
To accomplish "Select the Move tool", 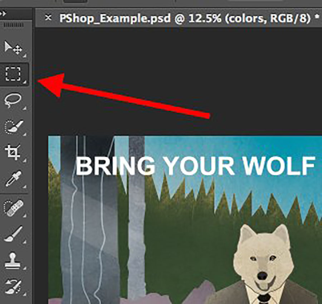I will (14, 48).
